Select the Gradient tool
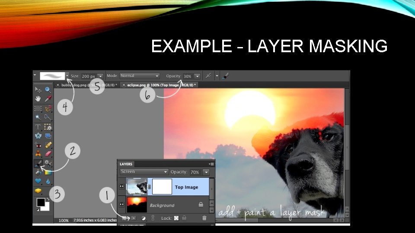 48,172
